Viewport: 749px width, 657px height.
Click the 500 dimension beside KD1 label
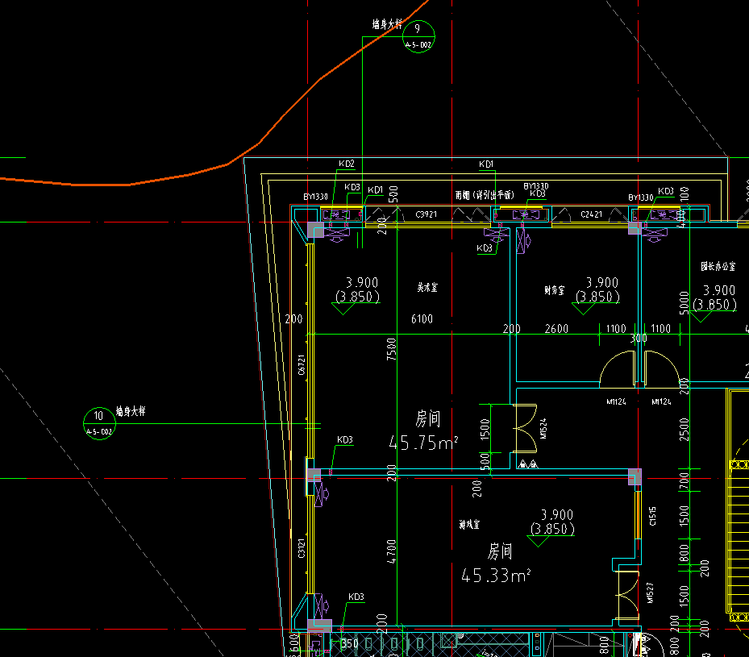pos(393,194)
